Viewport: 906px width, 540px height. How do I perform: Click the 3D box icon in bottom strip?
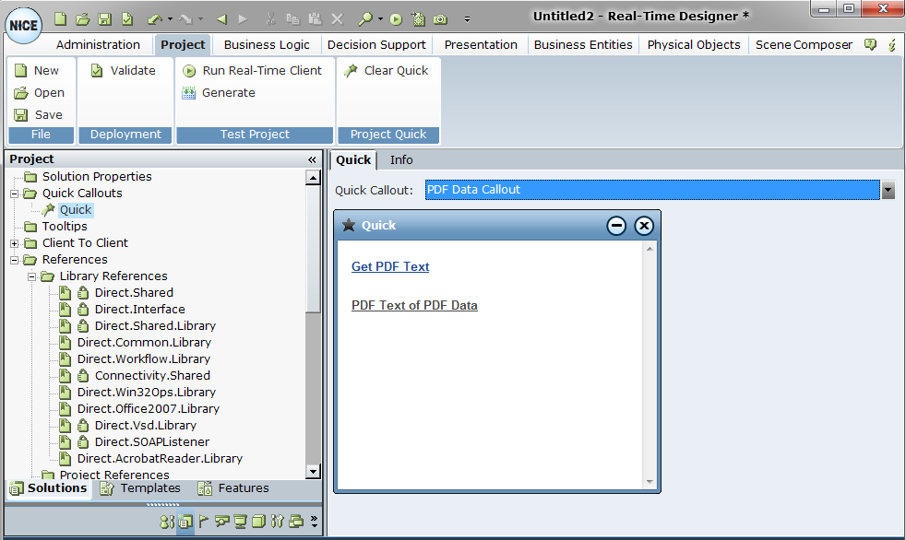coord(258,522)
